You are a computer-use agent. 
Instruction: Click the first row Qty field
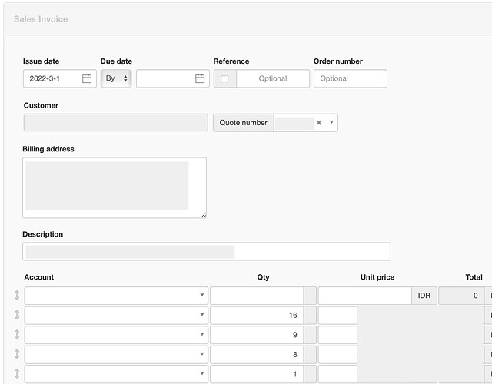tap(256, 296)
